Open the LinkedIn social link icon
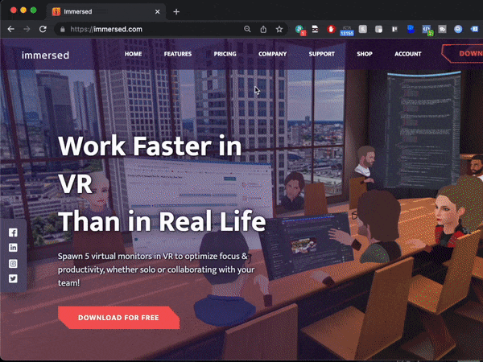 (x=13, y=248)
